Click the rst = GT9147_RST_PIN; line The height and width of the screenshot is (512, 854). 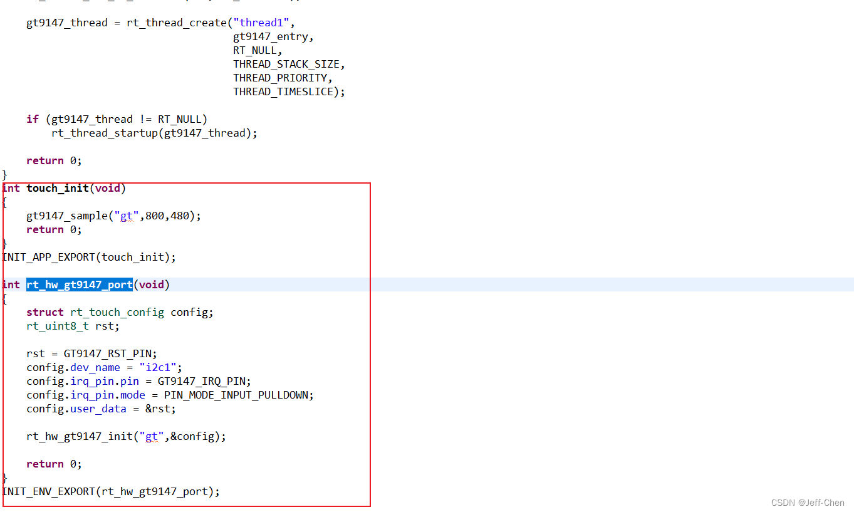click(92, 353)
